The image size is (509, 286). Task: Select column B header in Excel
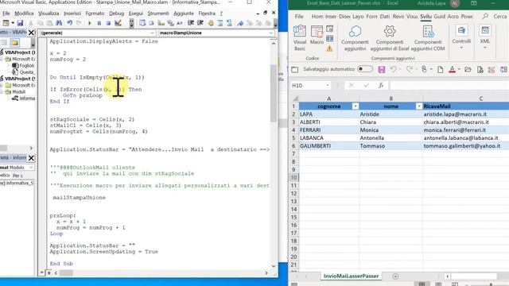click(390, 99)
